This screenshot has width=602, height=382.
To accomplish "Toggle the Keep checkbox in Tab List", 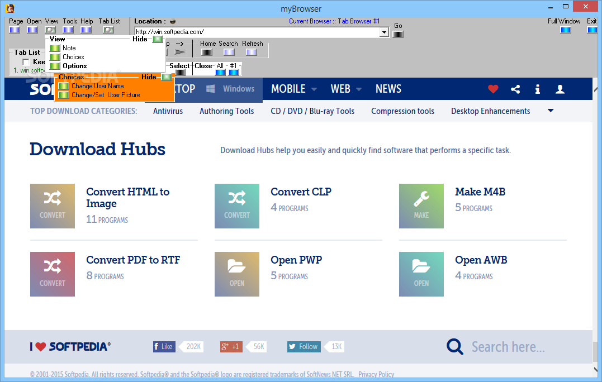I will (x=26, y=62).
